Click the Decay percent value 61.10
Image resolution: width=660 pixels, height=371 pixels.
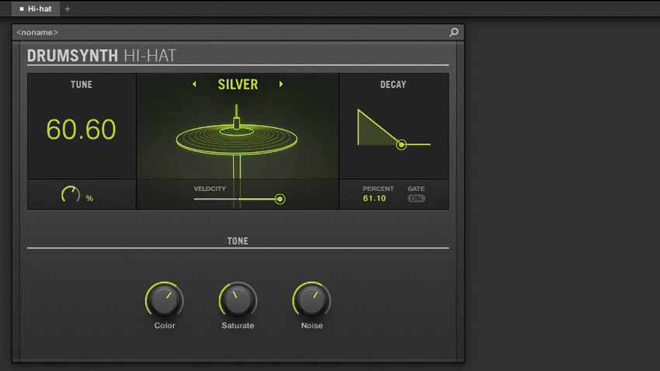tap(374, 198)
